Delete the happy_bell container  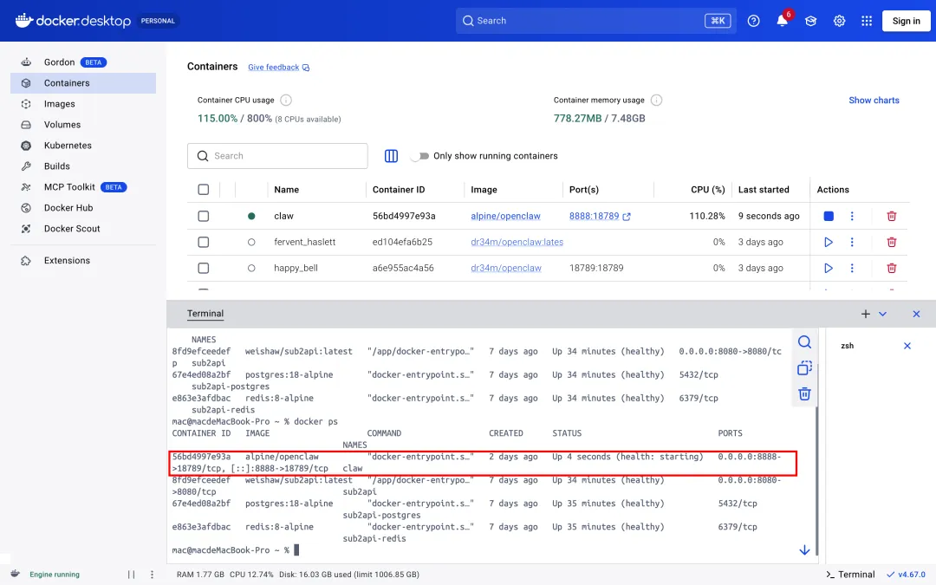click(x=891, y=268)
